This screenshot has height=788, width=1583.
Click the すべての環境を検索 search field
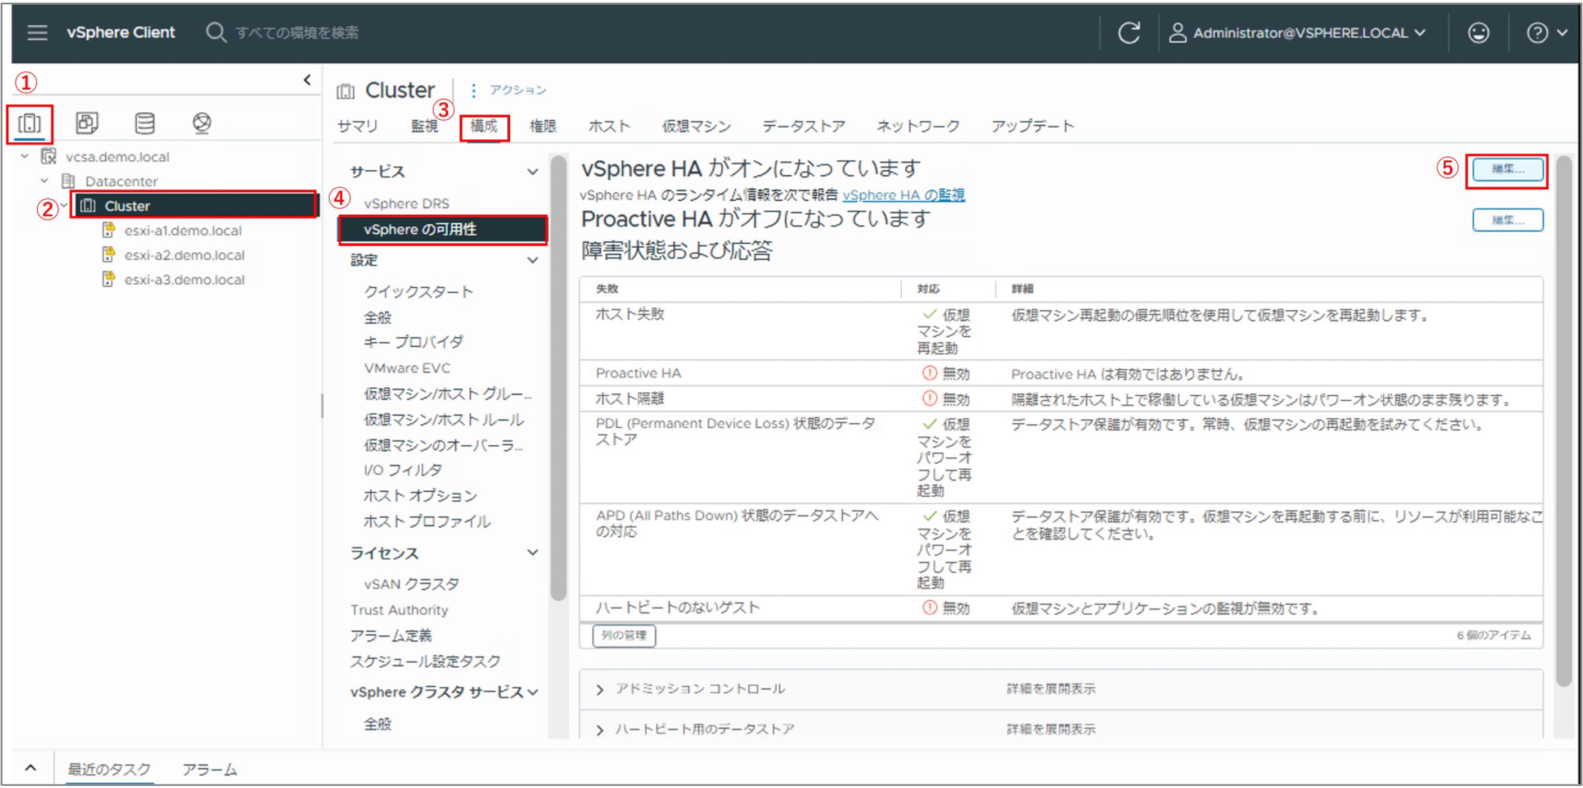298,33
